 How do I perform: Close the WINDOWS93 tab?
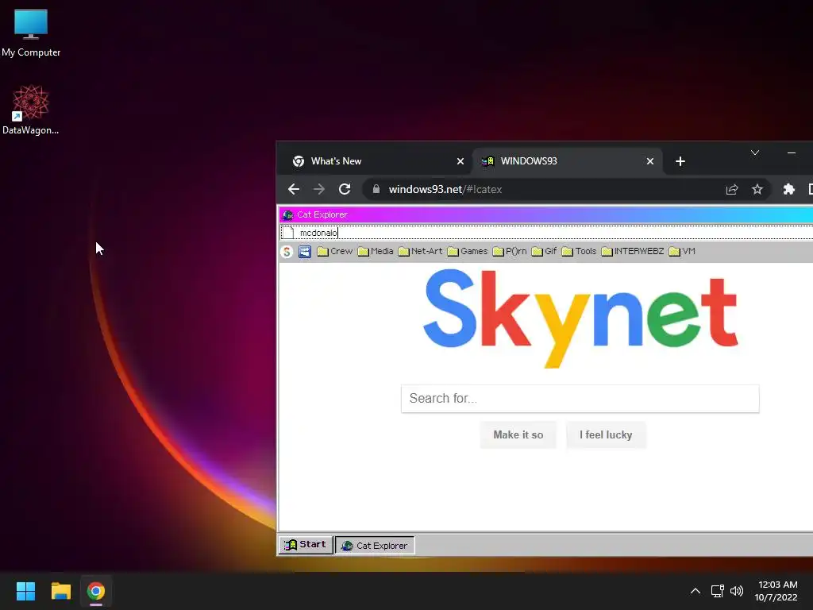(649, 161)
